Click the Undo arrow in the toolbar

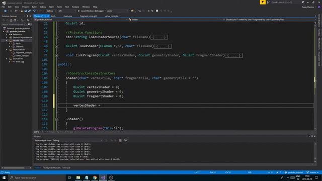coord(34,11)
